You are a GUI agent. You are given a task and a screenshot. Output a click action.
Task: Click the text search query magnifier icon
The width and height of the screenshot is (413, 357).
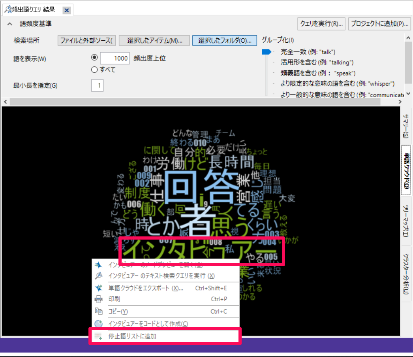coord(99,276)
